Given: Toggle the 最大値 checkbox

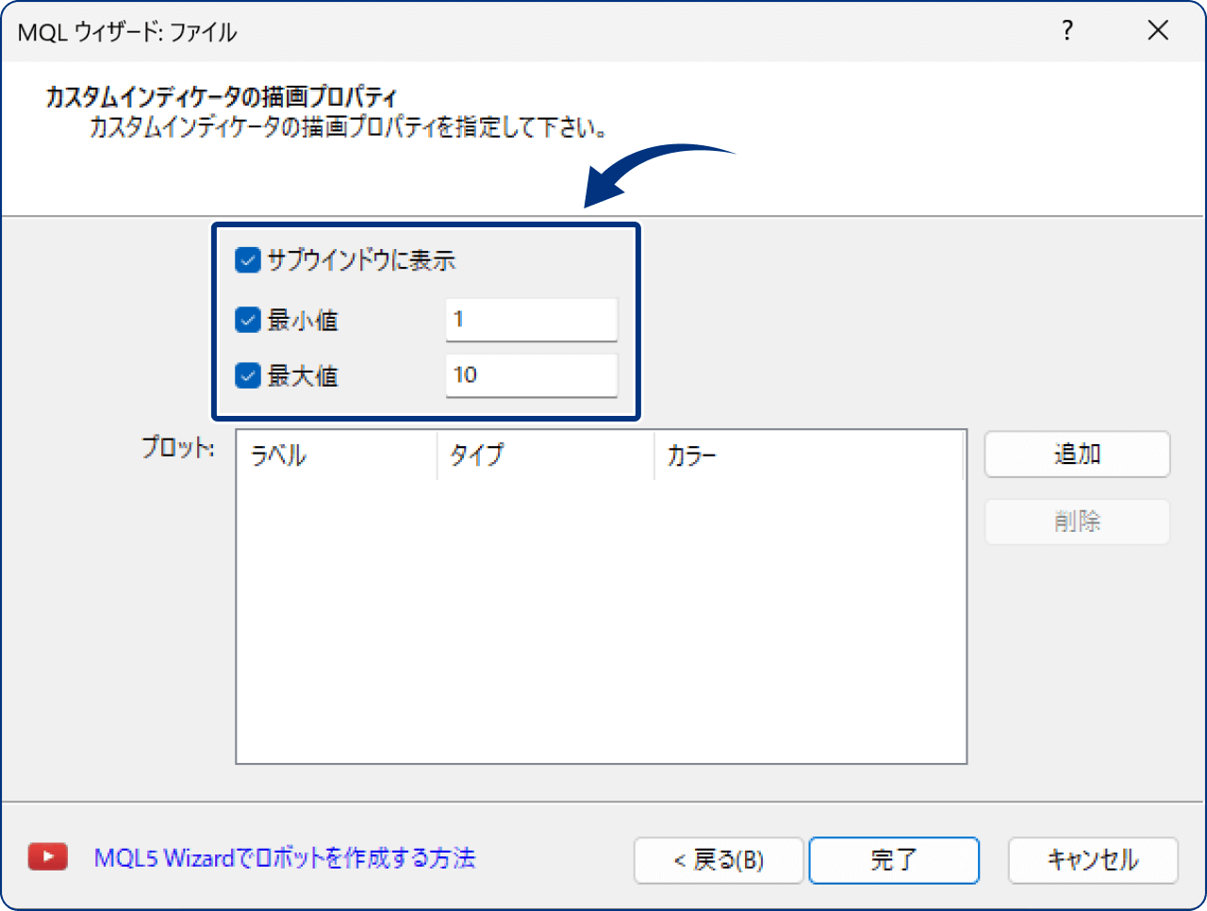Looking at the screenshot, I should tap(247, 375).
